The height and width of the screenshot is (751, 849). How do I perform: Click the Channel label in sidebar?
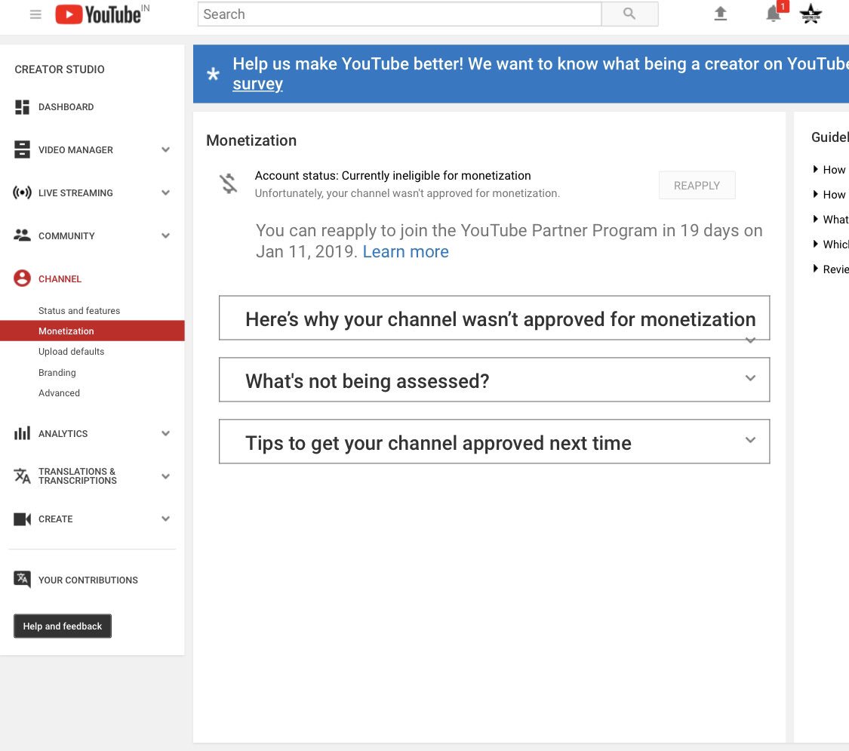60,279
